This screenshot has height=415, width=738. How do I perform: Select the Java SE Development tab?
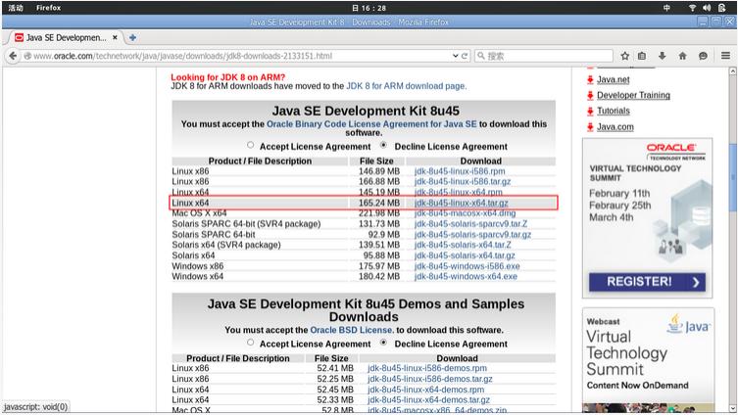click(x=66, y=37)
